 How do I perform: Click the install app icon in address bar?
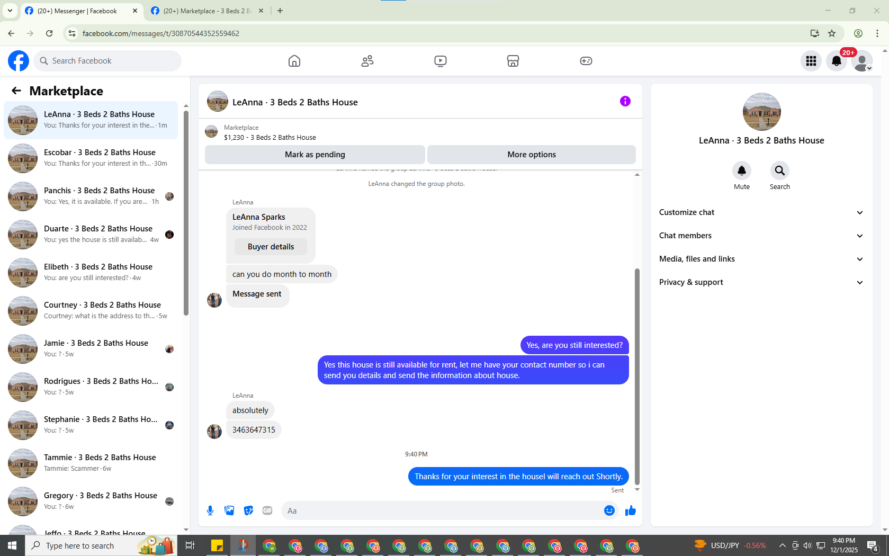pyautogui.click(x=814, y=33)
